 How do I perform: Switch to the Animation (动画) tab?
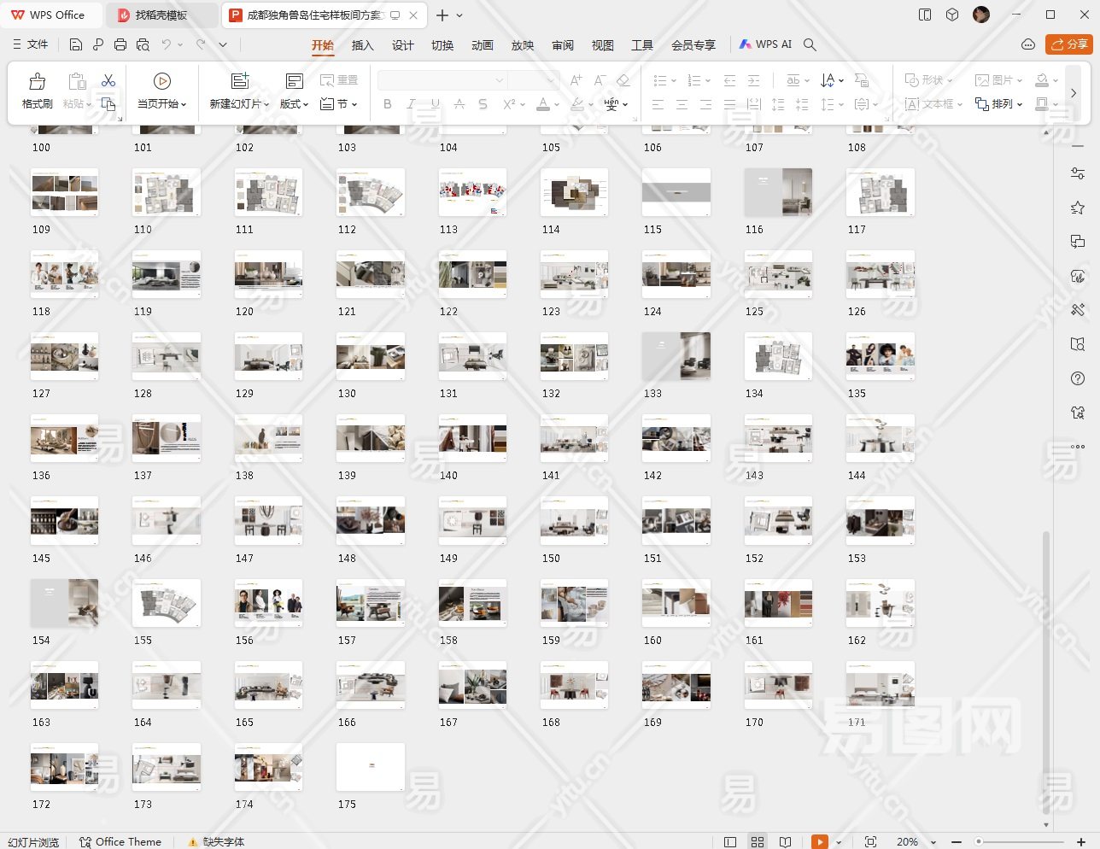tap(483, 45)
